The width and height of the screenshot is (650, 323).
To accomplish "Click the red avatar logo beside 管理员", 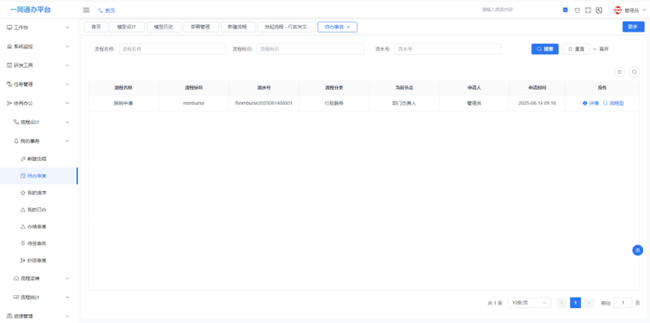I will pos(618,11).
